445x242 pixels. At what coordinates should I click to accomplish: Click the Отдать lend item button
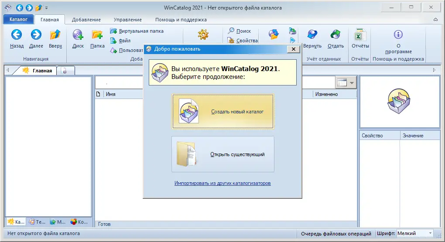coord(336,39)
